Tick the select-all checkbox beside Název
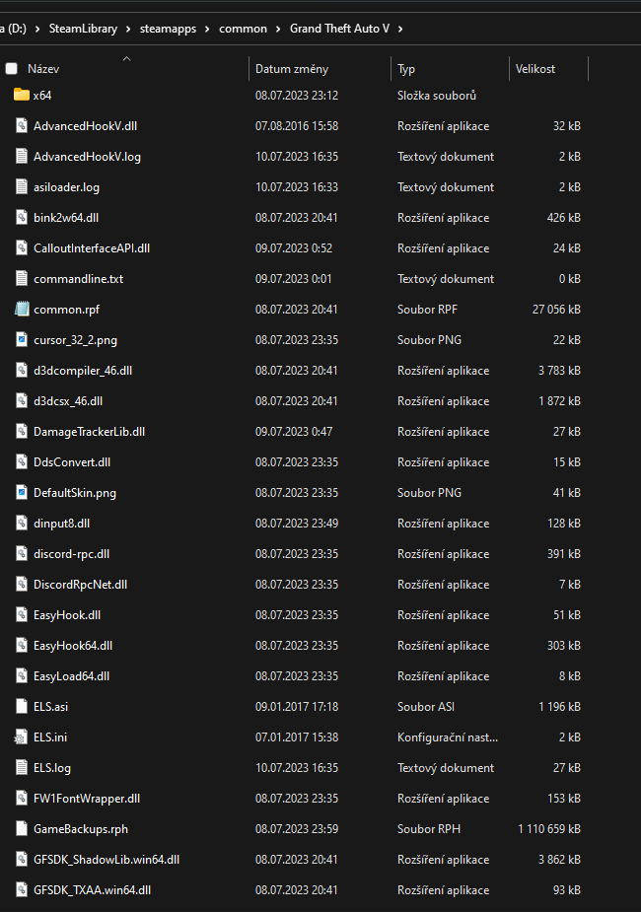 [11, 69]
